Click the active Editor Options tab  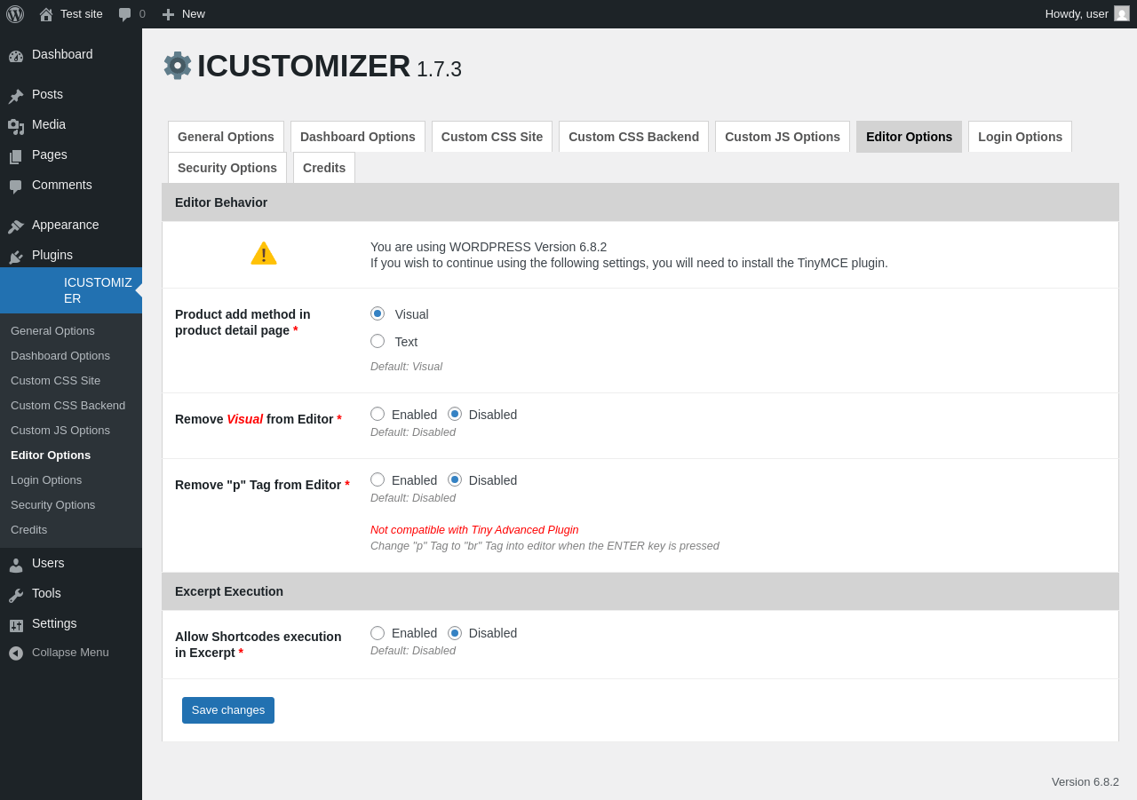909,137
